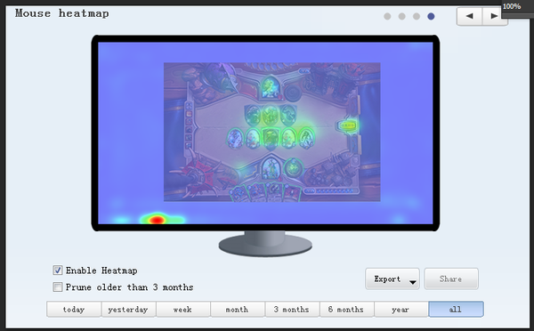Select the first page indicator dot
Viewport: 534px width, 331px height.
[x=387, y=16]
